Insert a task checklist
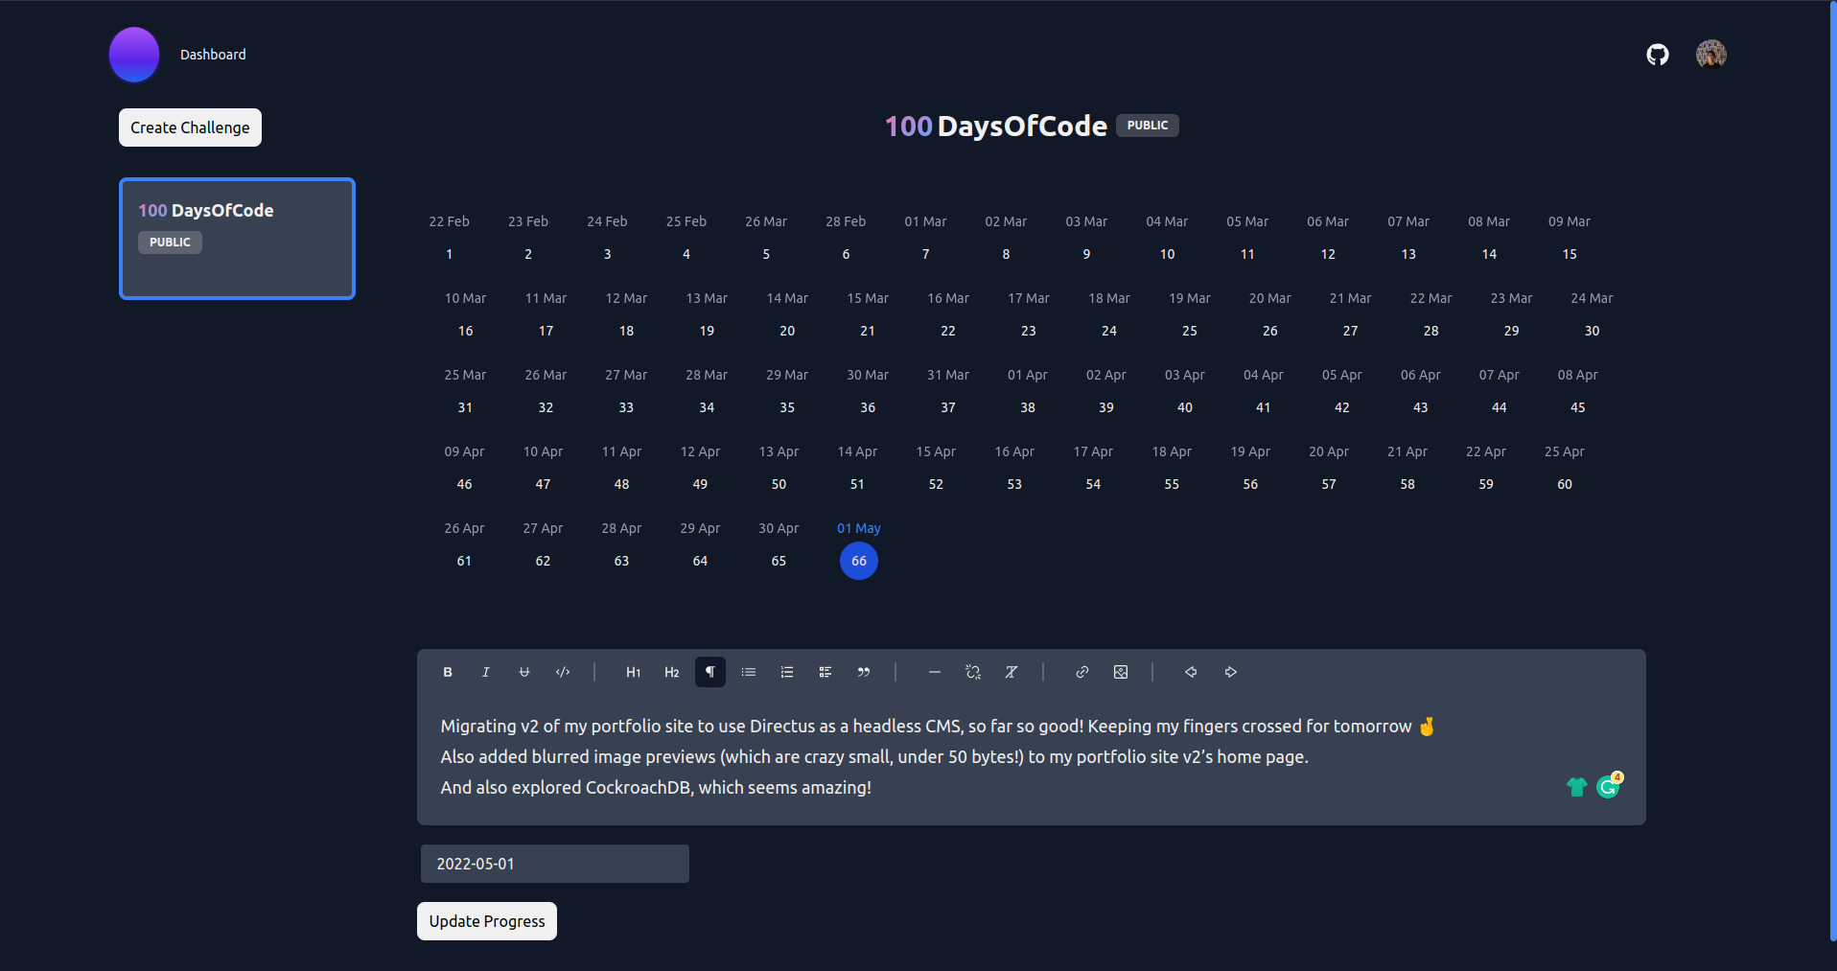 [x=825, y=672]
